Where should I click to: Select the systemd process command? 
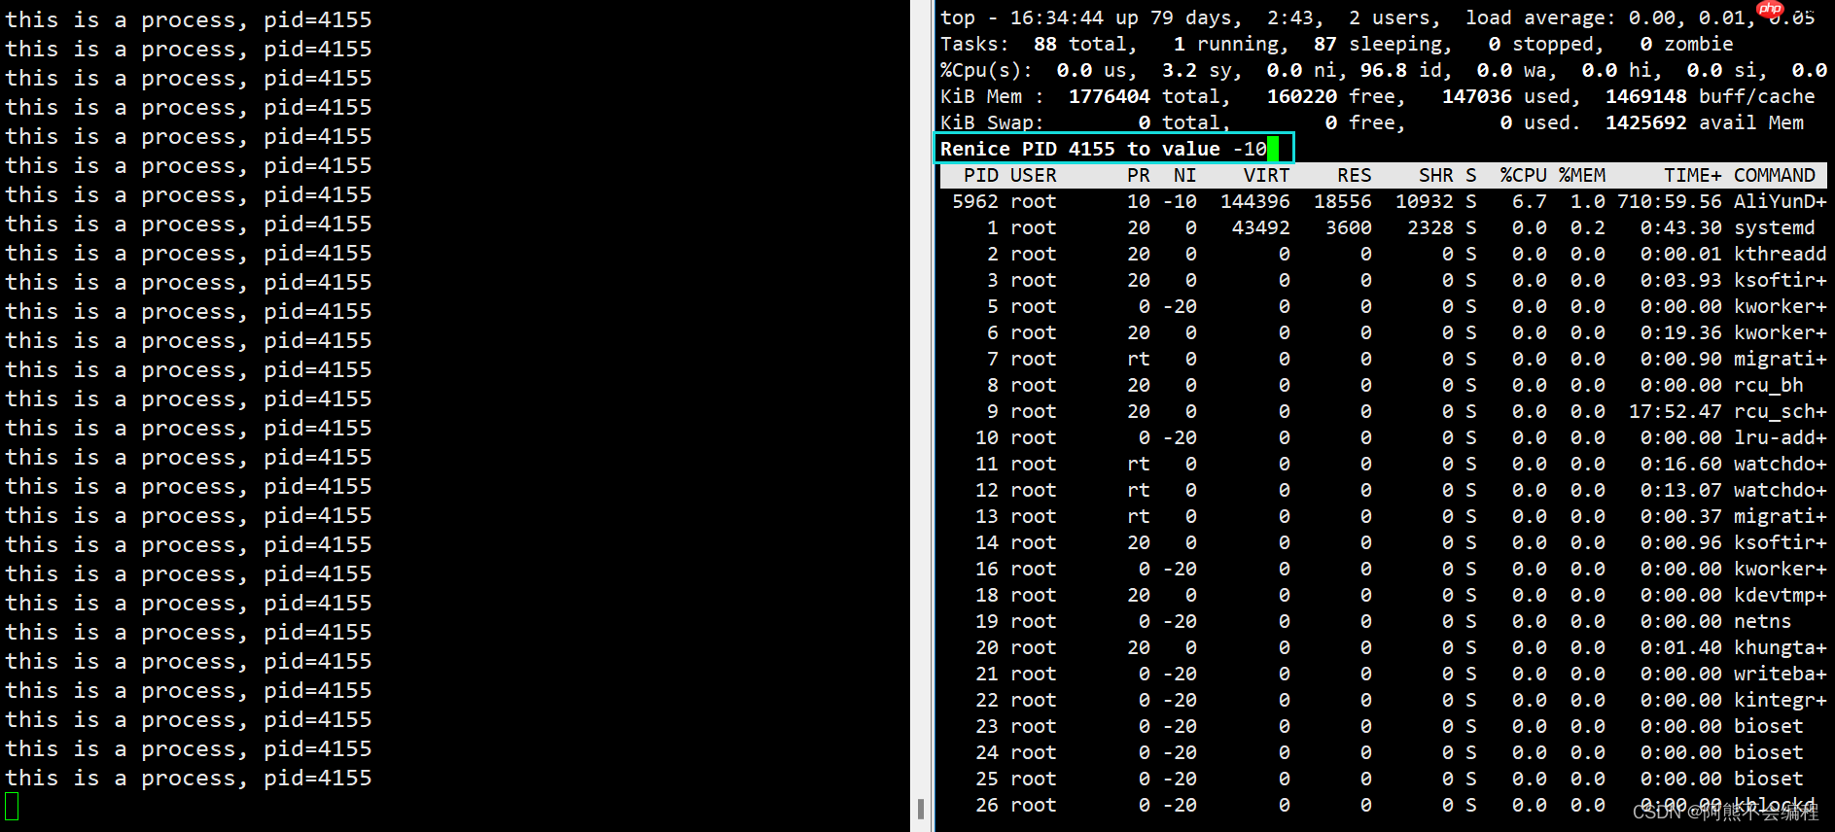1775,227
